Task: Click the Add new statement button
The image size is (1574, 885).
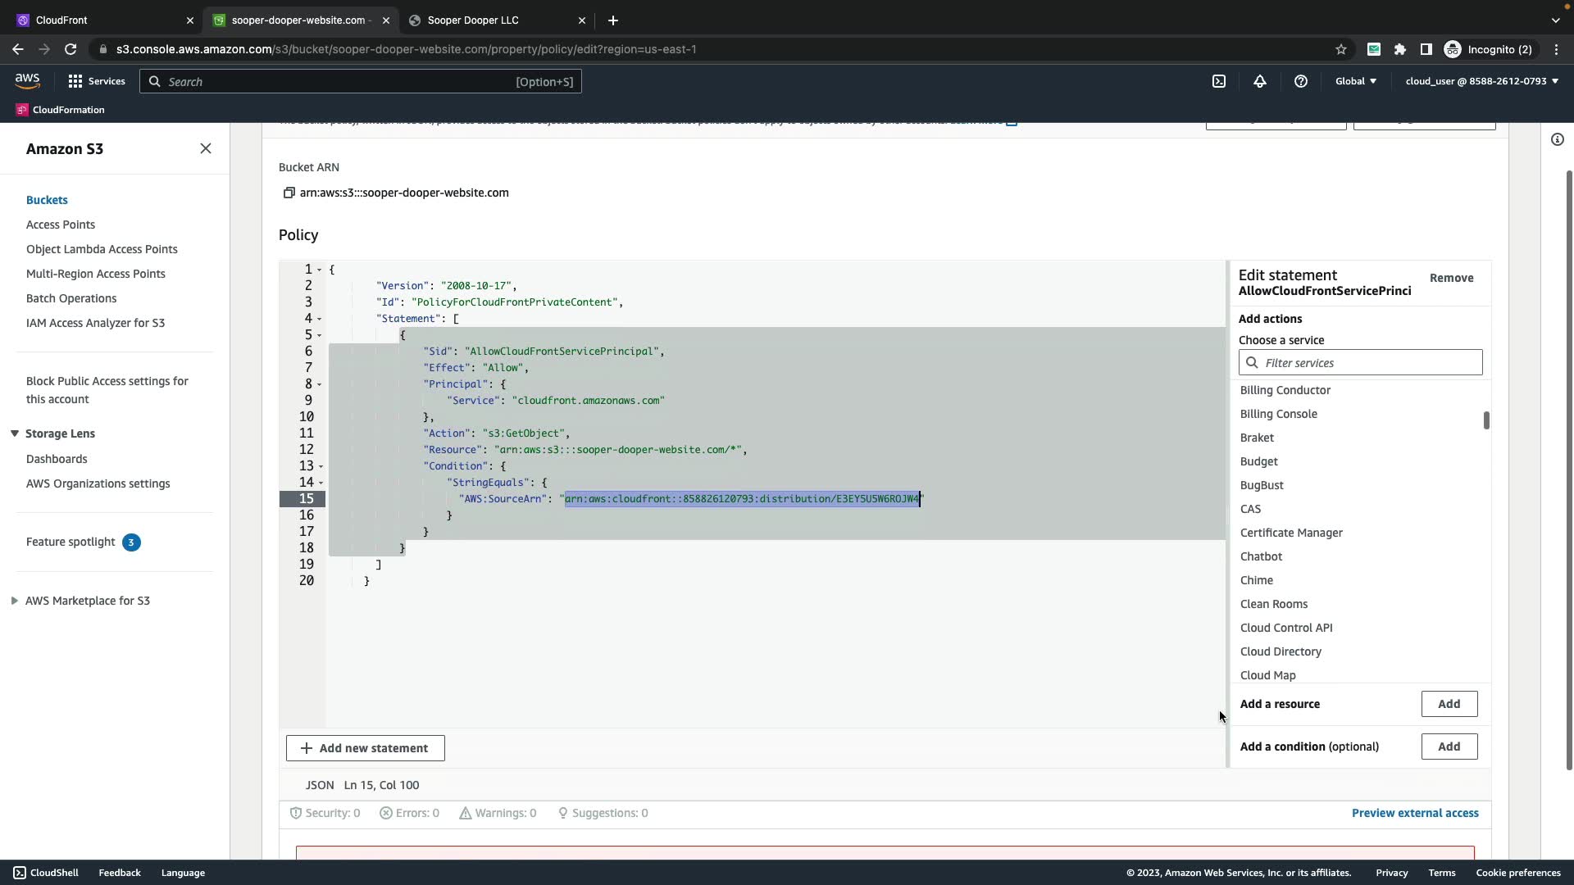Action: click(x=366, y=748)
